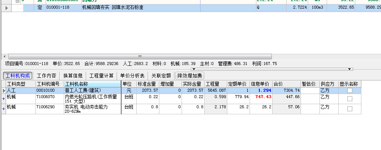Viewport: 381px width, 150px height.
Task: Expand the 夯实机 machinery row plus icon
Action: pyautogui.click(x=3, y=109)
